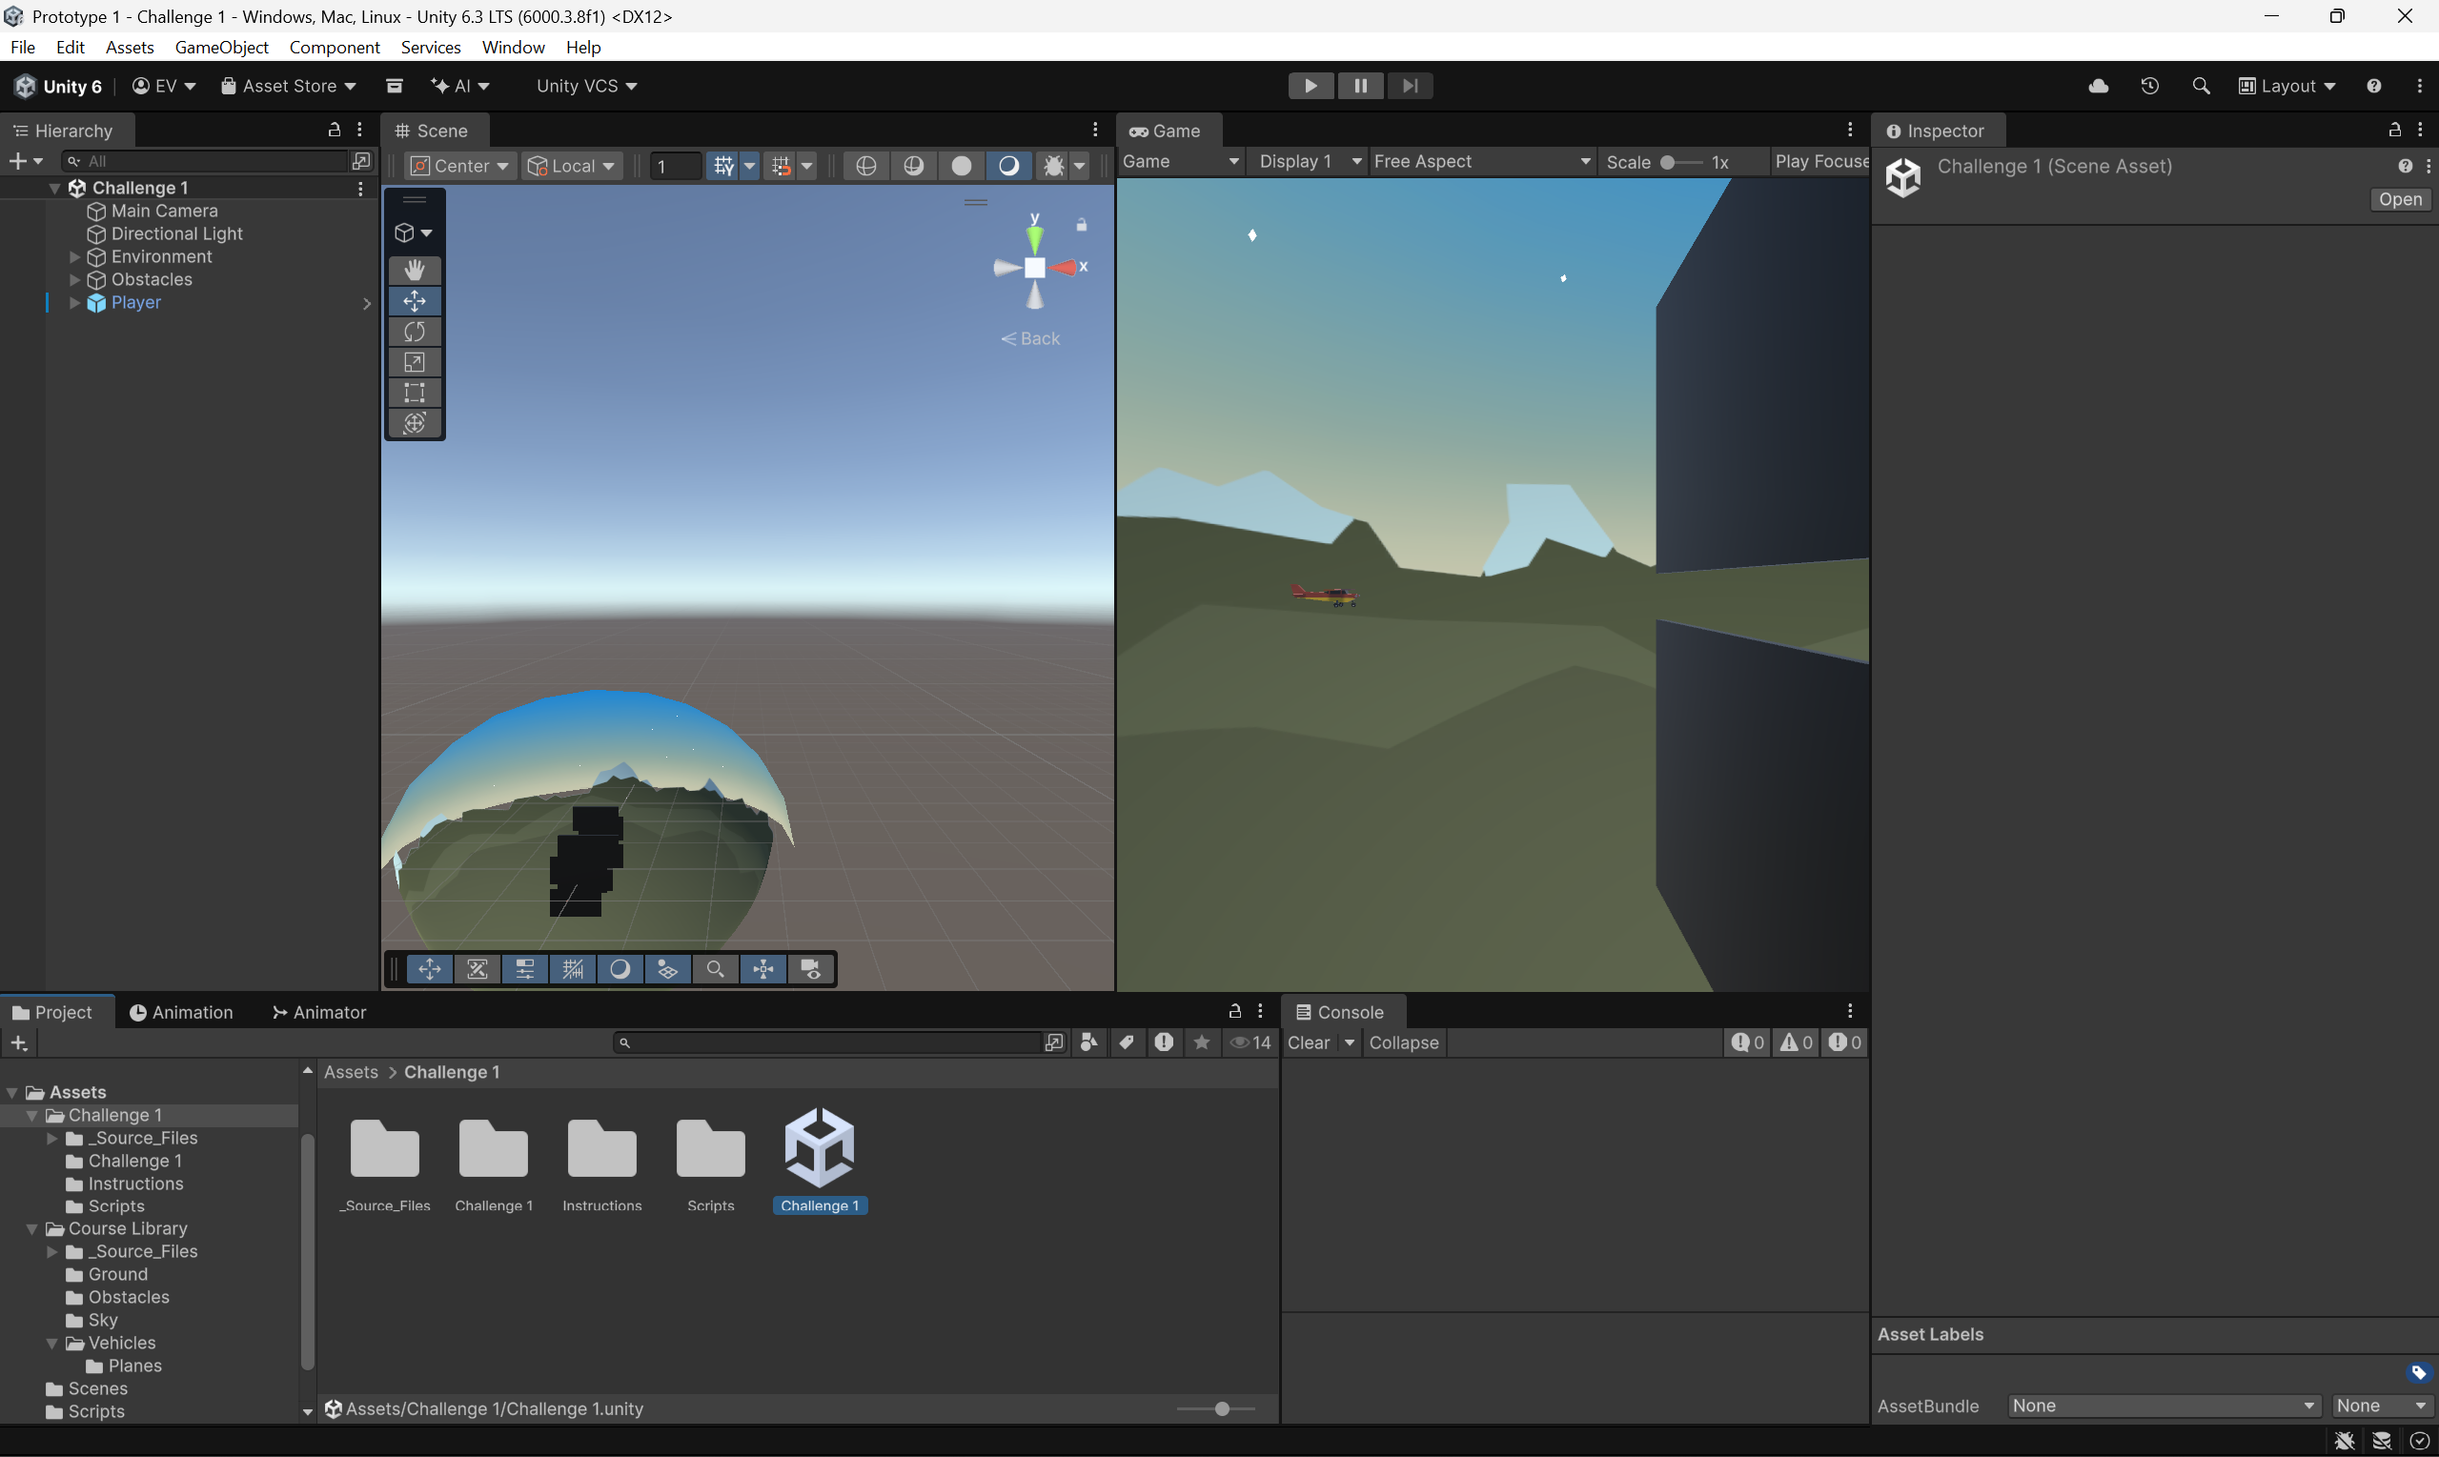The image size is (2439, 1457).
Task: Toggle the Inspector lock icon
Action: (x=2394, y=130)
